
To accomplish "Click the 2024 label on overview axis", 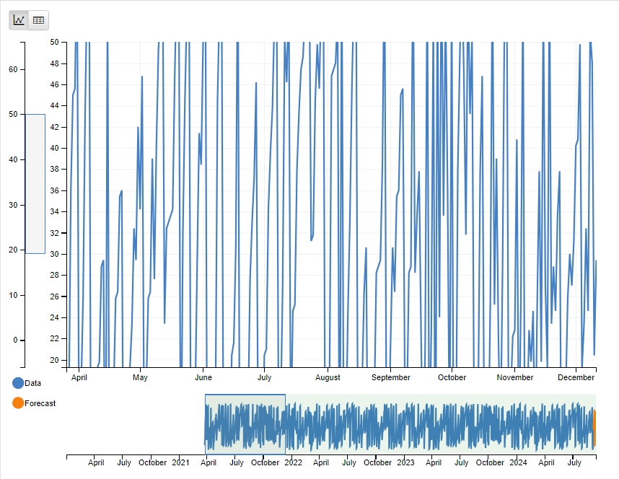I will tap(518, 462).
